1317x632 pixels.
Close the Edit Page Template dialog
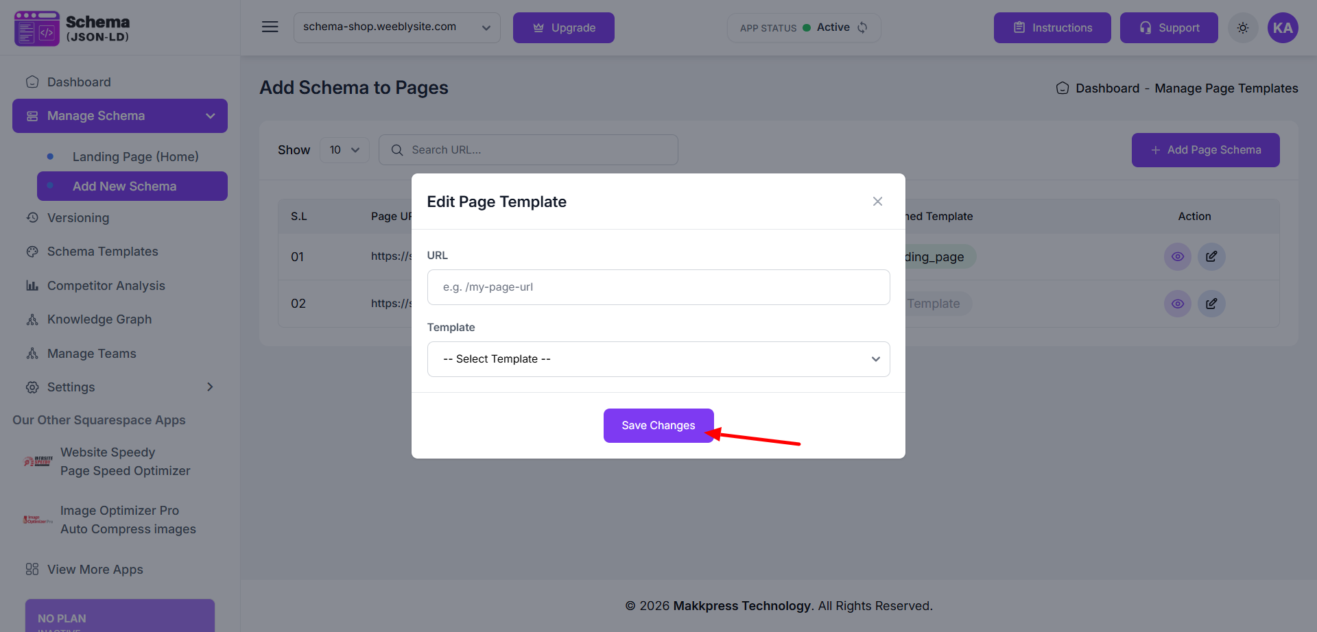pyautogui.click(x=877, y=202)
